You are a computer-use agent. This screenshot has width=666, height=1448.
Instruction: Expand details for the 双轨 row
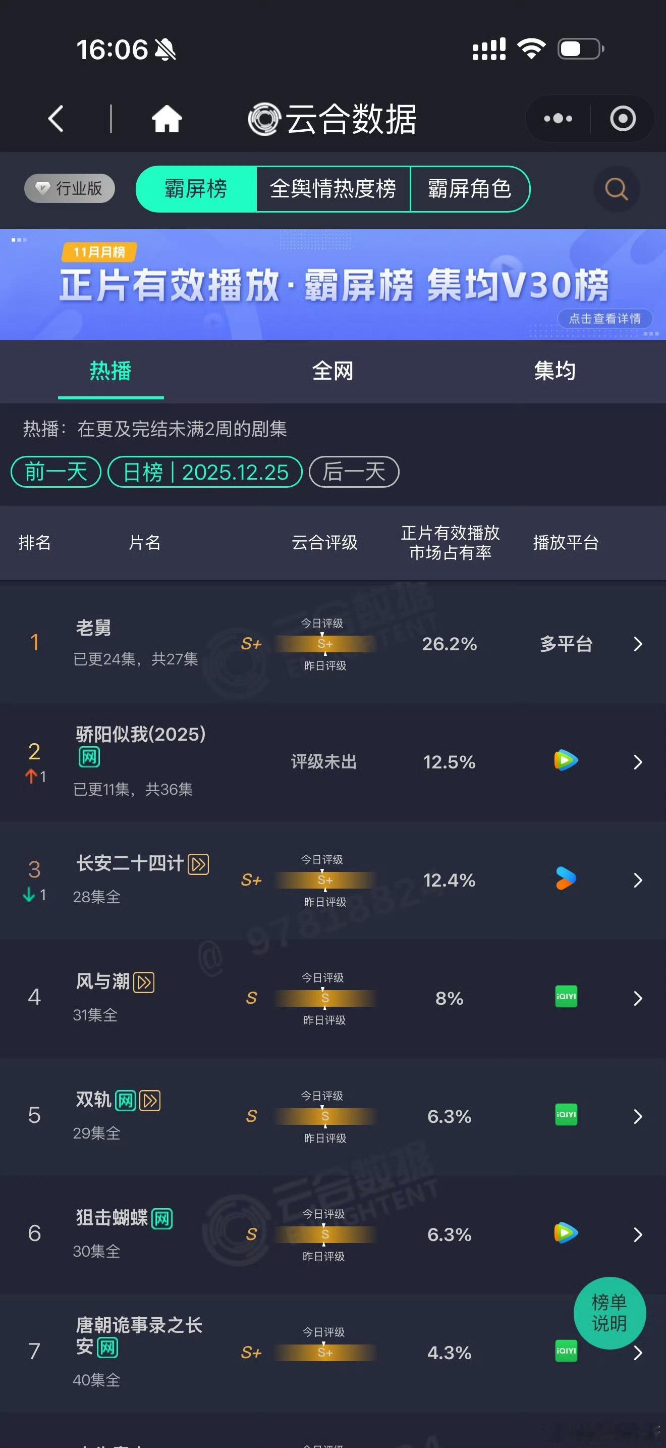637,1116
